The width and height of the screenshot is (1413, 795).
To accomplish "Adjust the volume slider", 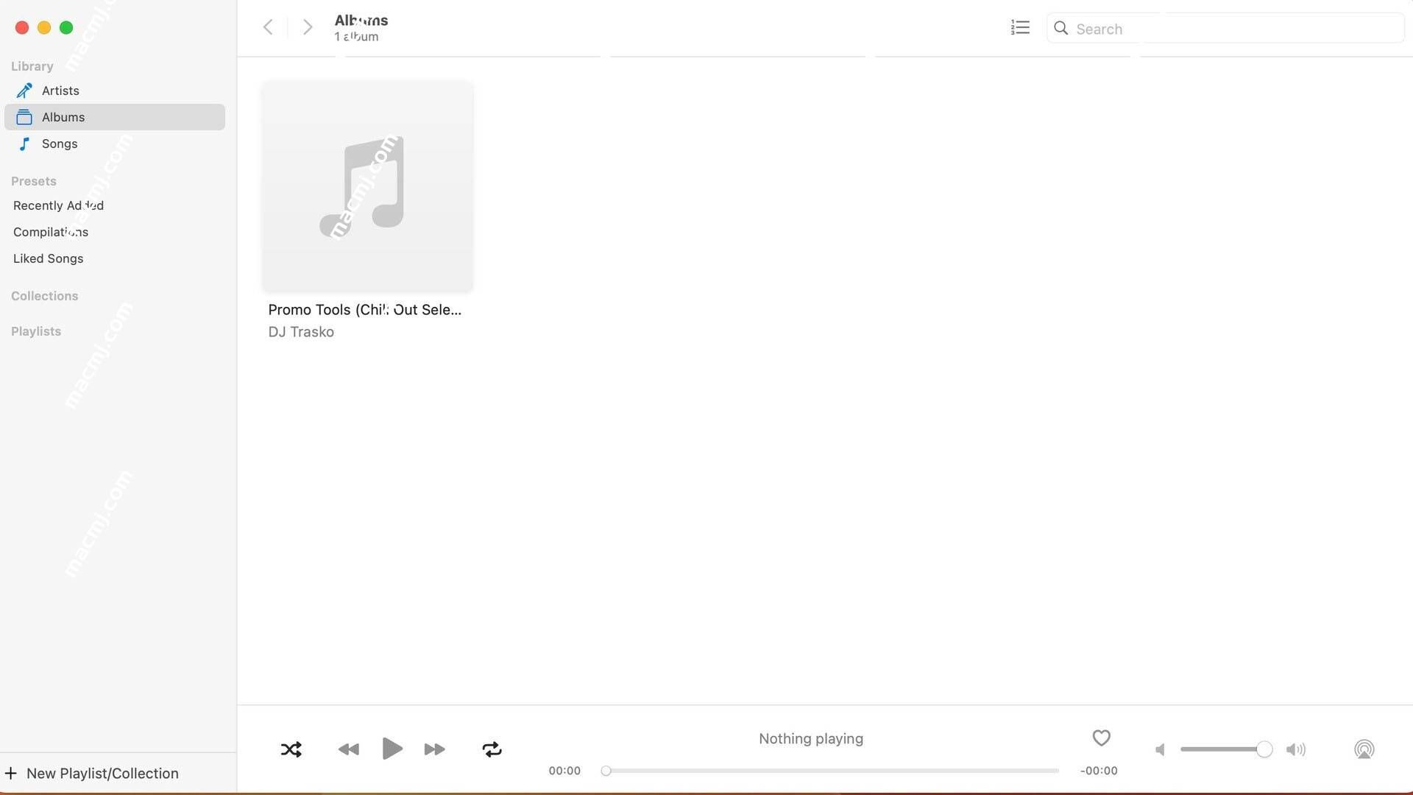I will coord(1226,749).
